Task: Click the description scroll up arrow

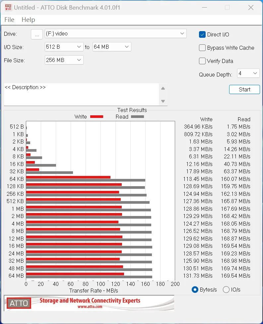Action: [x=163, y=88]
